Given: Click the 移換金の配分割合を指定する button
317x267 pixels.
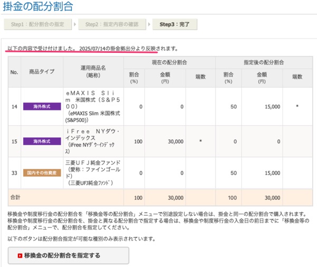Looking at the screenshot, I should coord(68,255).
